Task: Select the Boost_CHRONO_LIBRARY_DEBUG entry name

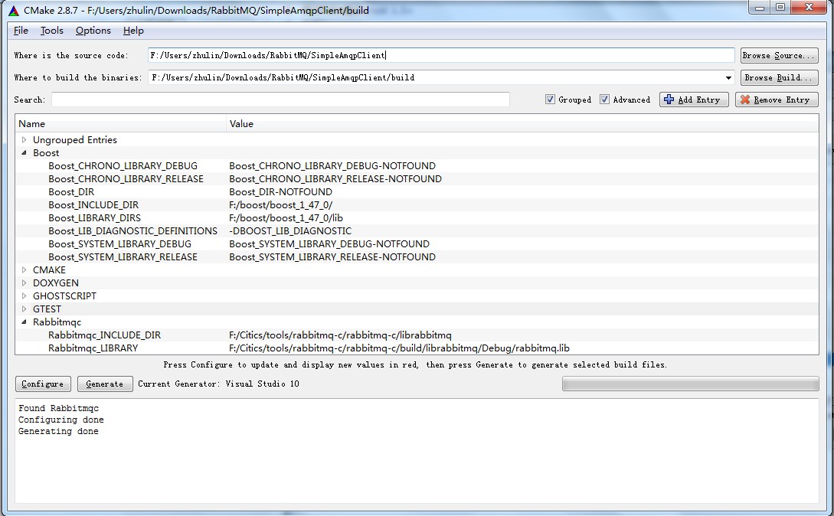Action: tap(123, 166)
